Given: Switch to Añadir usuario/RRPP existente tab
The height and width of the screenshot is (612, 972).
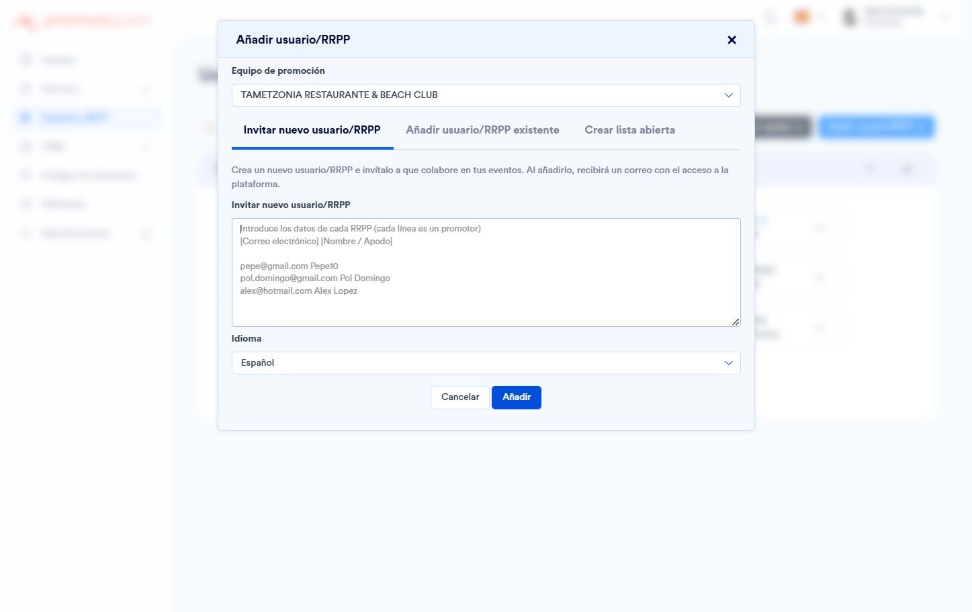Looking at the screenshot, I should [482, 130].
